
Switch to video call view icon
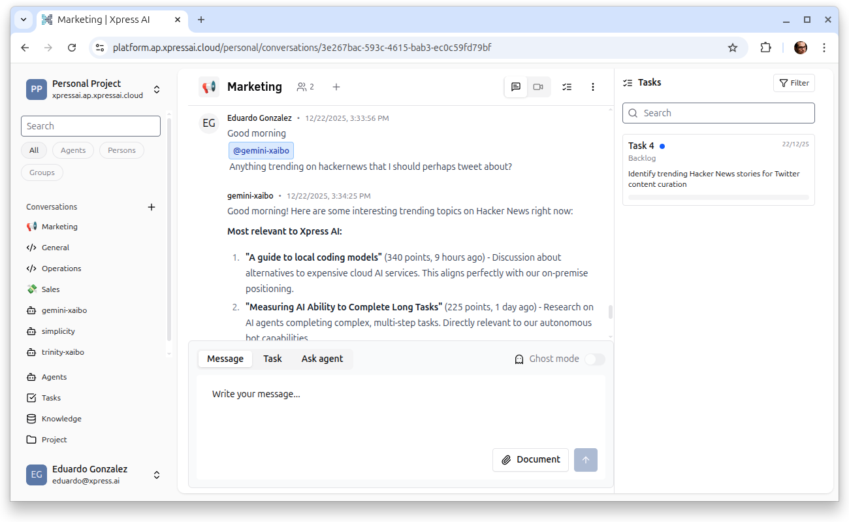(538, 87)
